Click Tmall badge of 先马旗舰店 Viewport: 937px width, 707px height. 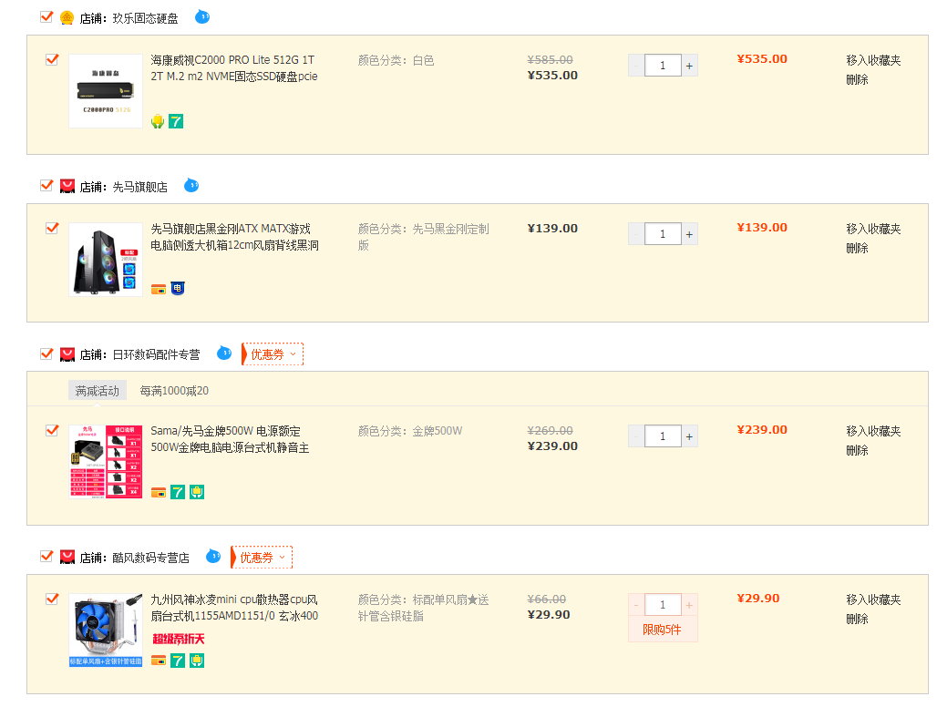point(67,186)
